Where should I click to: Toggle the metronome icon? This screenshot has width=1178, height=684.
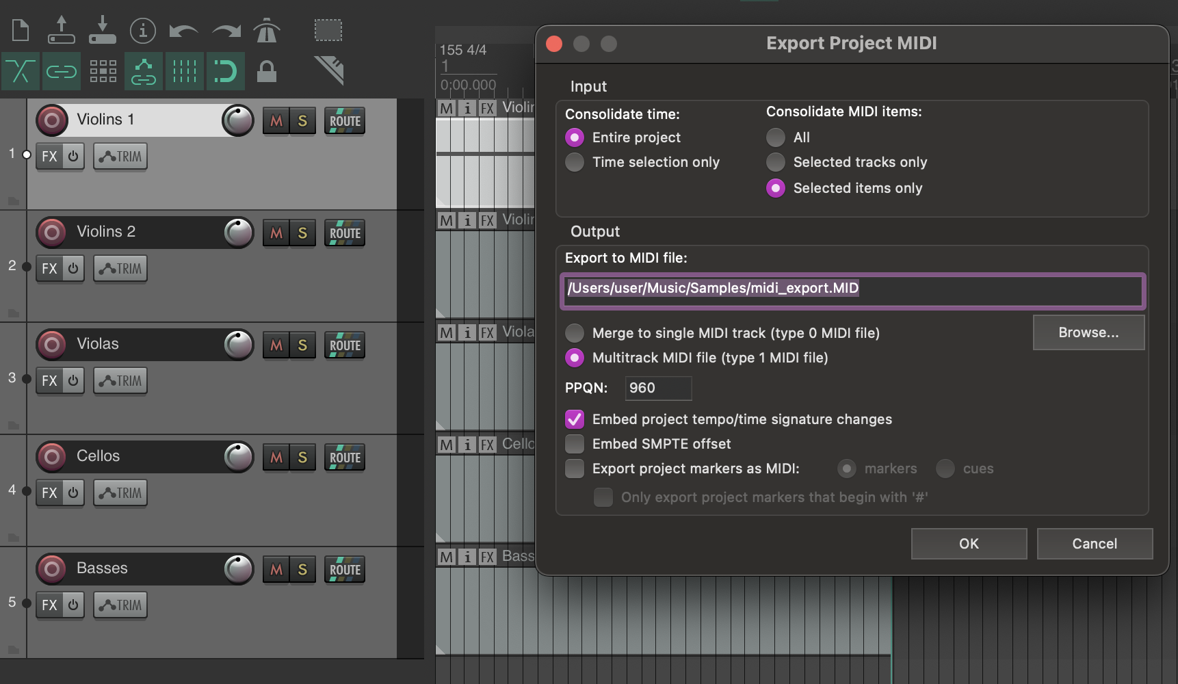click(267, 30)
